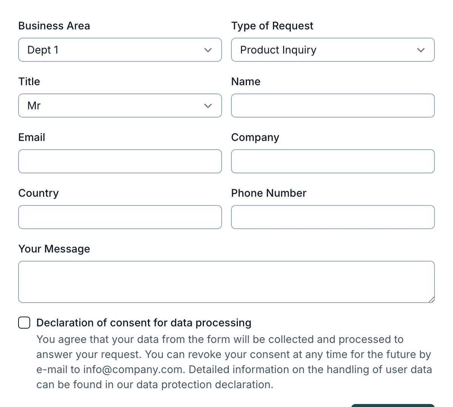Select the currently chosen Dept 1 value

(x=43, y=50)
